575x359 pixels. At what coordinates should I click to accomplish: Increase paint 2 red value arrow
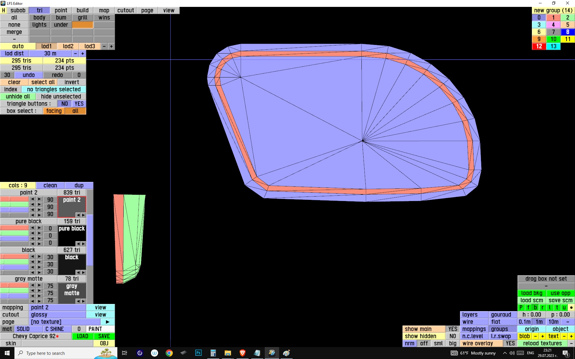(39, 199)
